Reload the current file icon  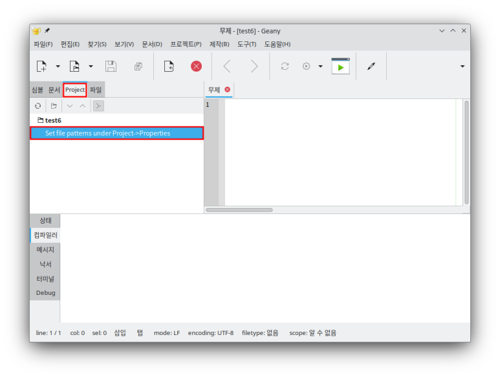(x=169, y=67)
